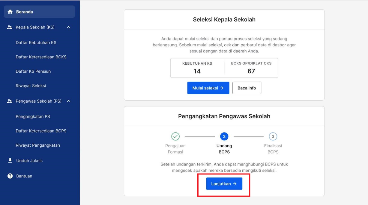This screenshot has width=368, height=205.
Task: Click the green checkmark Pengajuan Formasi step
Action: click(x=175, y=136)
